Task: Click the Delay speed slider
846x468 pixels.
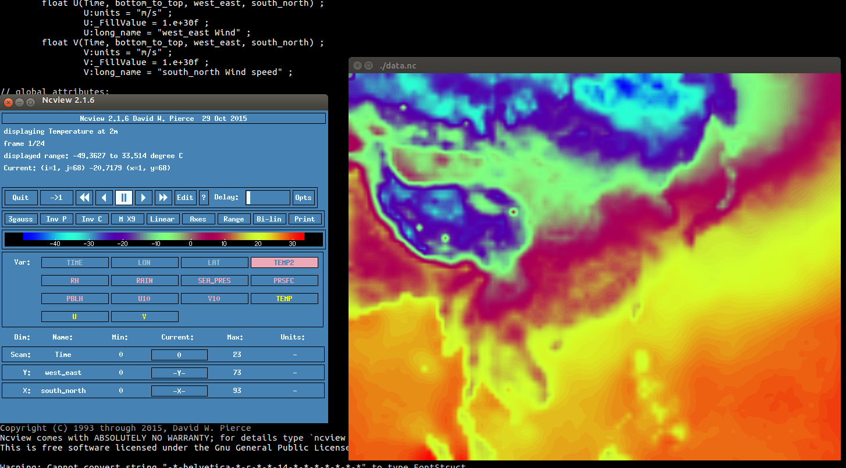Action: [268, 198]
